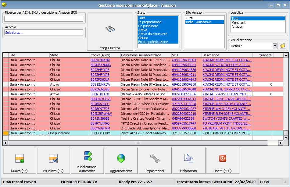Choose 'Merchant' in the Logistica list
Image resolution: width=290 pixels, height=187 pixels.
258,23
